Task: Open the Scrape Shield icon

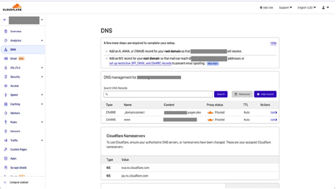Action: point(6,168)
